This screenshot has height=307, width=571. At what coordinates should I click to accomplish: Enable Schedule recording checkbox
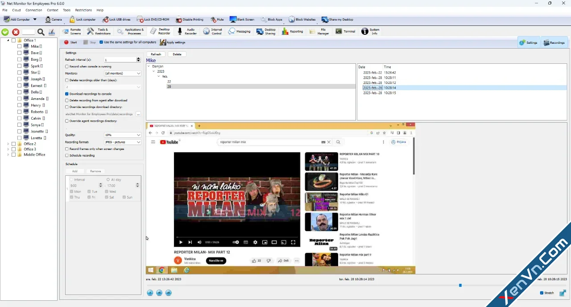67,156
